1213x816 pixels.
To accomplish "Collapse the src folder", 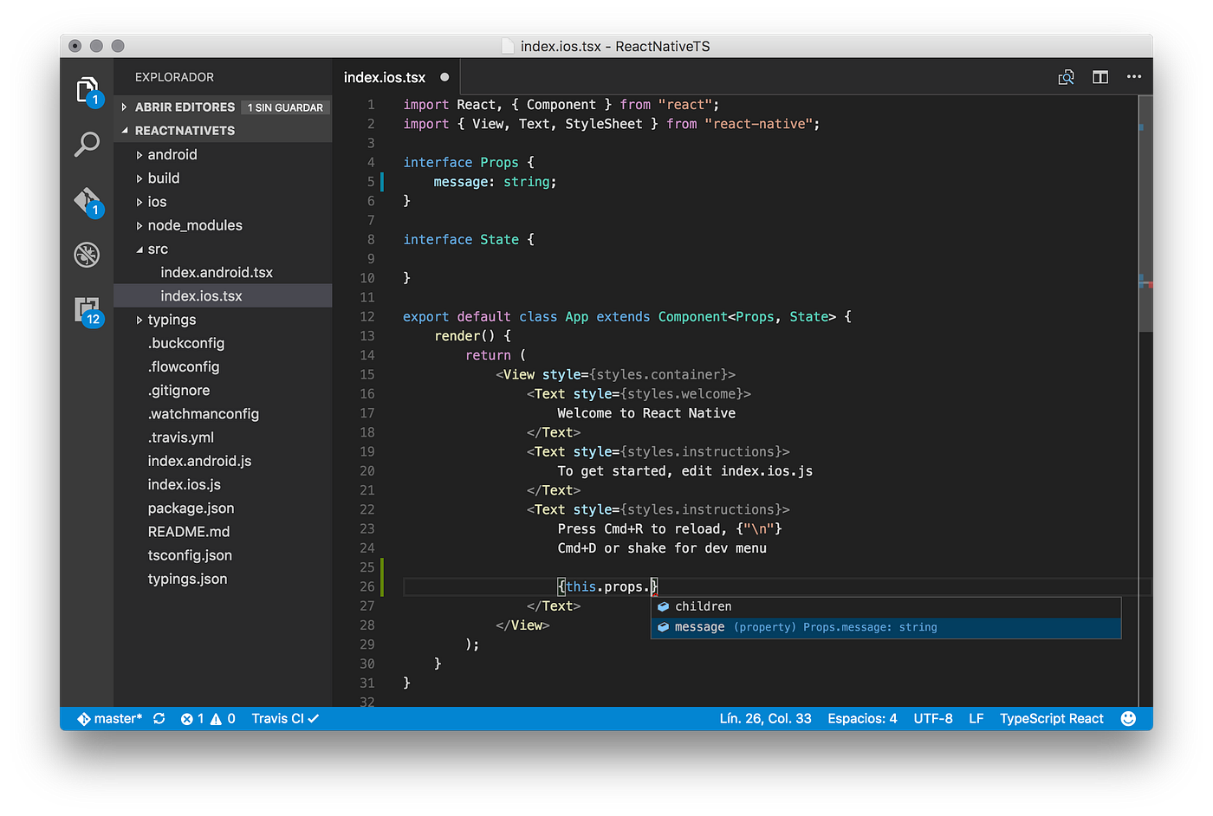I will coord(158,249).
